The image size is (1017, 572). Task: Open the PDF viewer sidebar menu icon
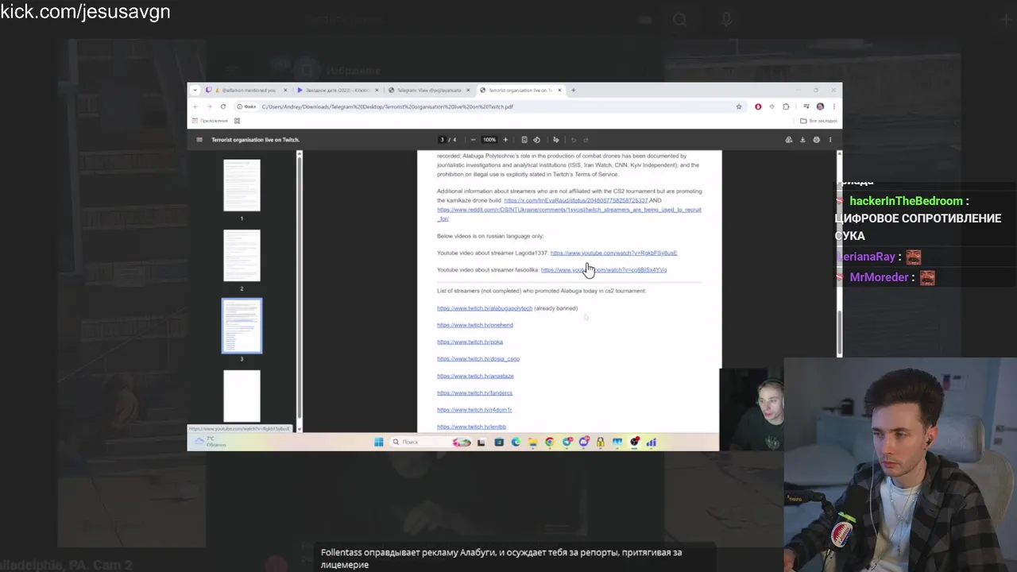[199, 140]
